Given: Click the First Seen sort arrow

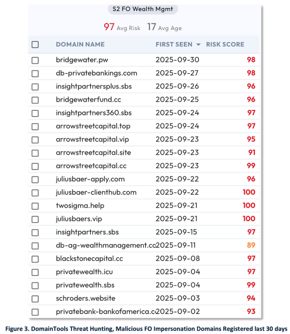Looking at the screenshot, I should click(198, 45).
